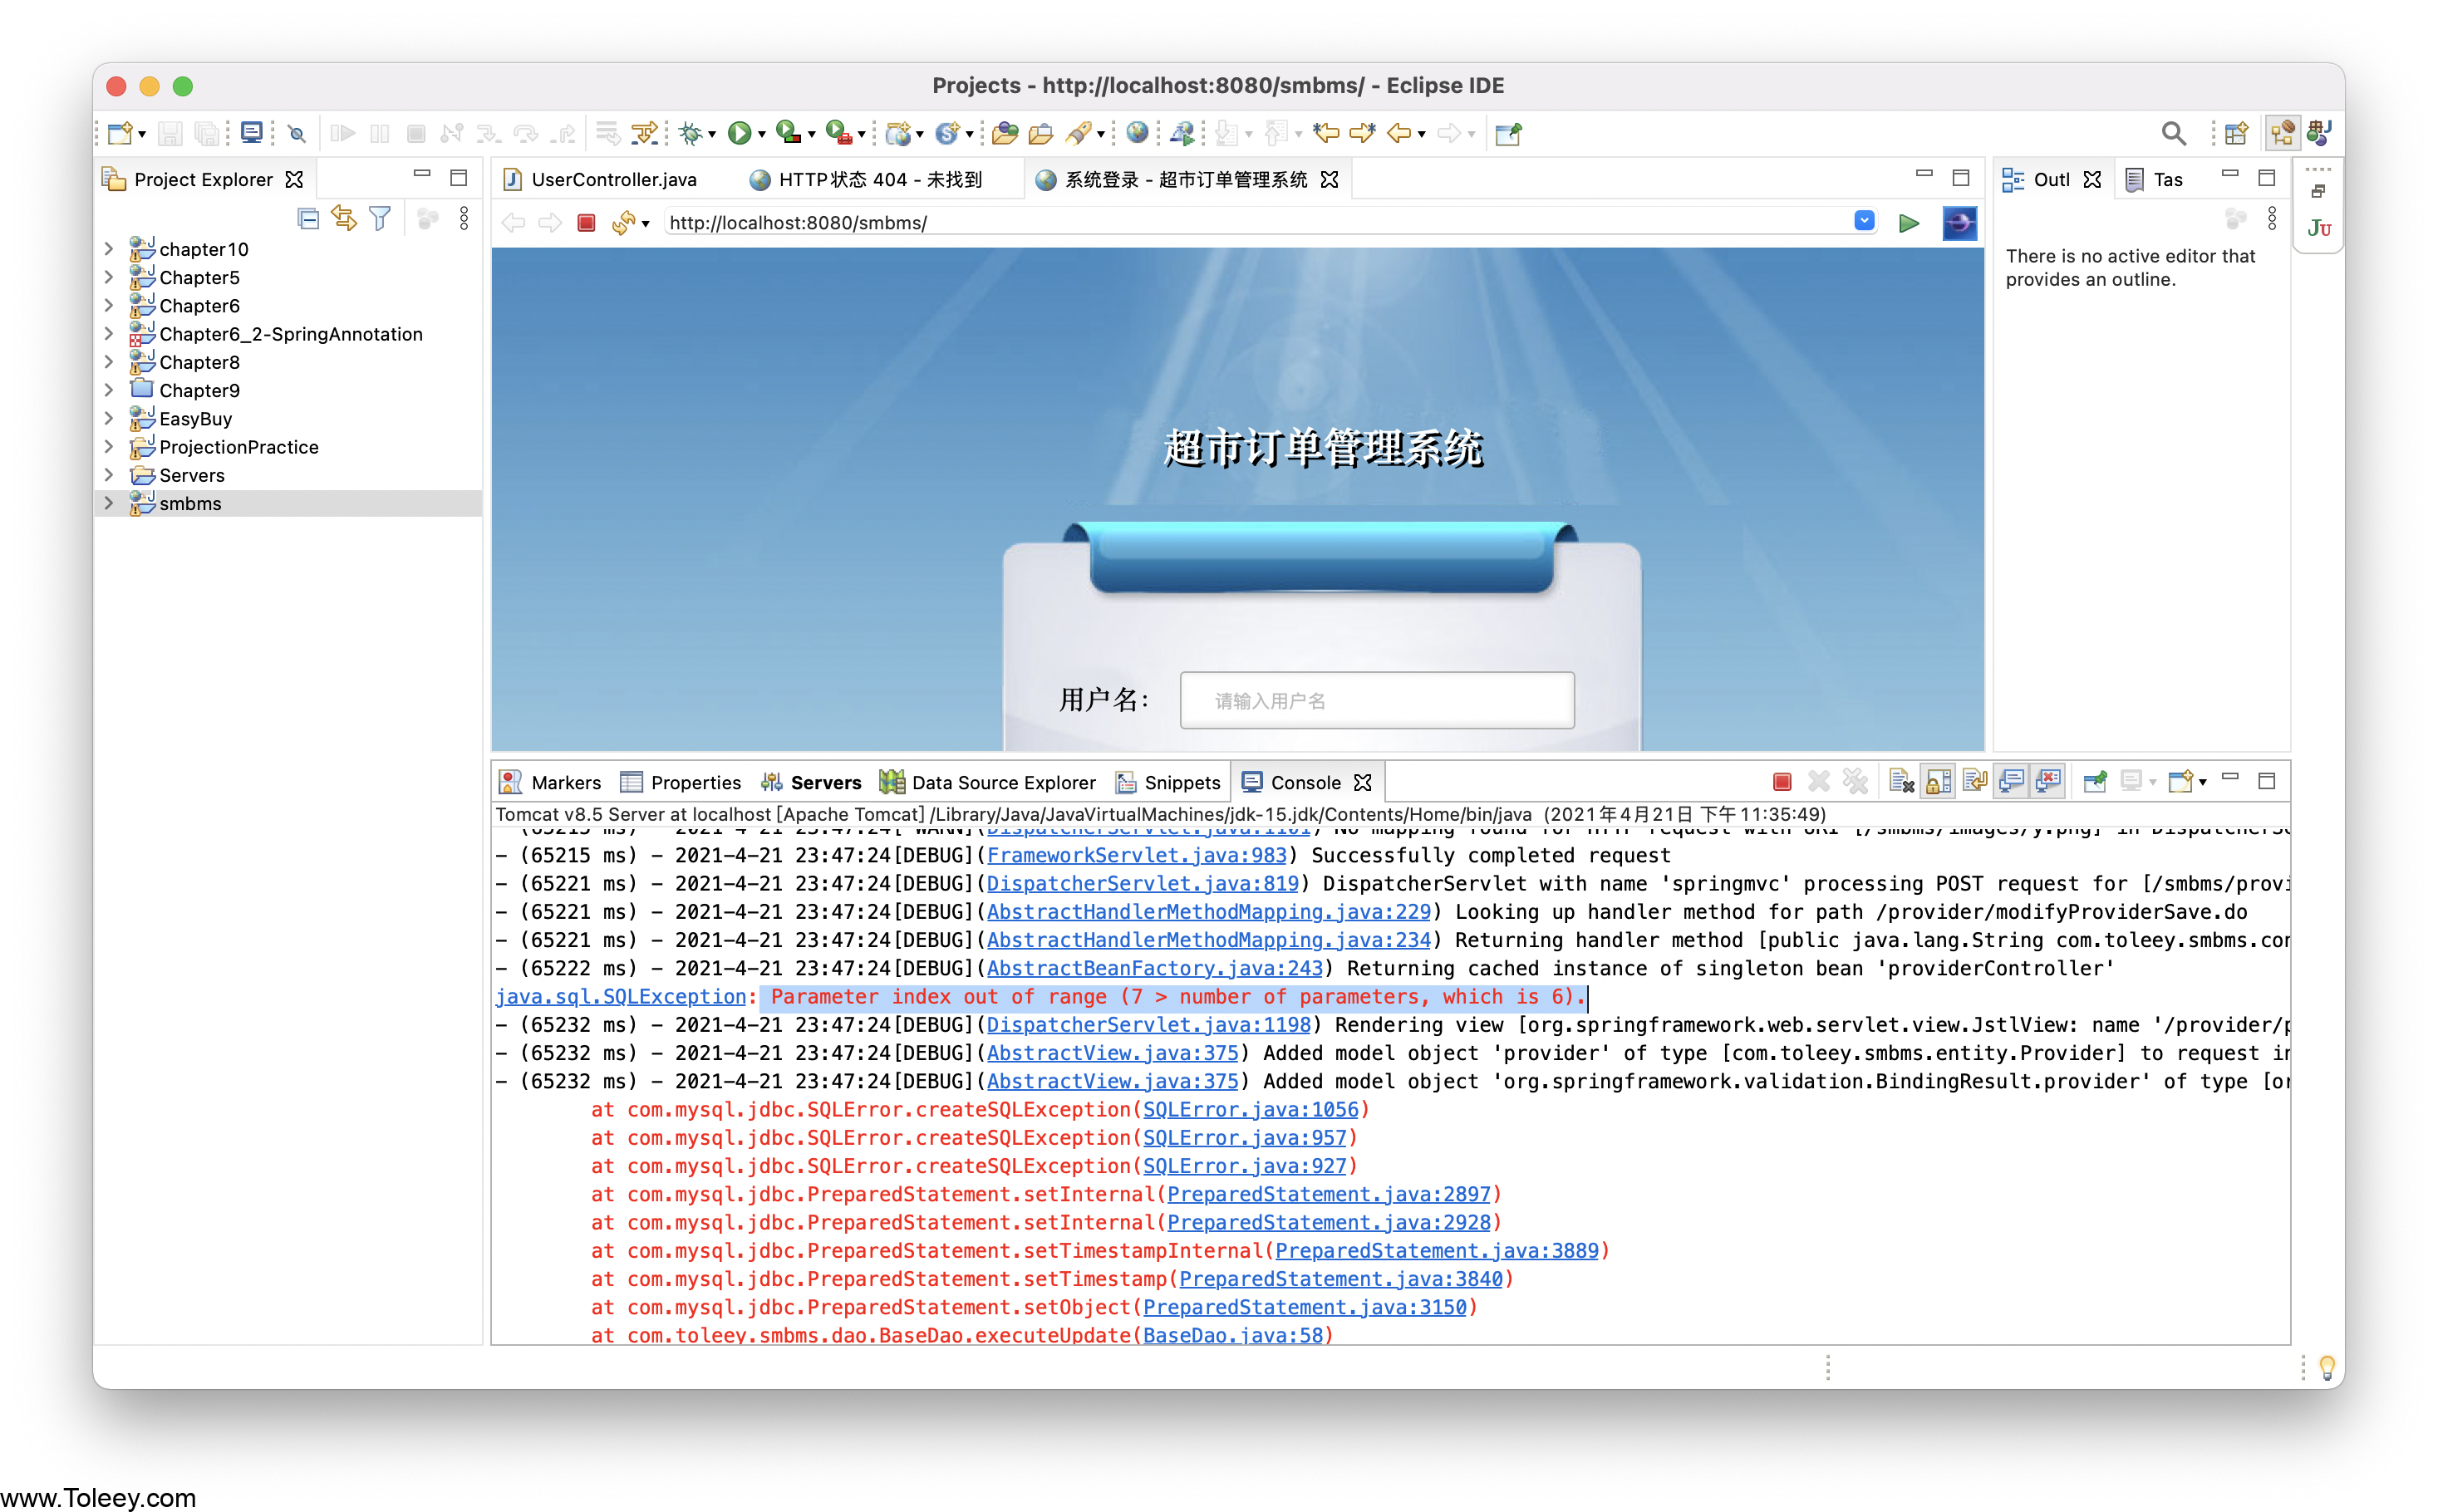The height and width of the screenshot is (1512, 2438).
Task: Click the green Go arrow beside URL
Action: (x=1909, y=223)
